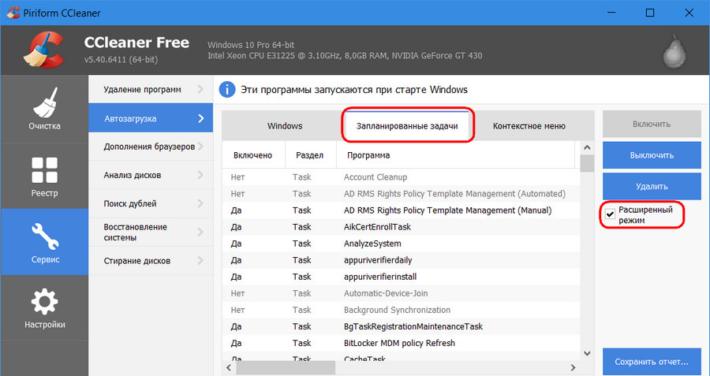Click the blue info icon

pyautogui.click(x=227, y=90)
